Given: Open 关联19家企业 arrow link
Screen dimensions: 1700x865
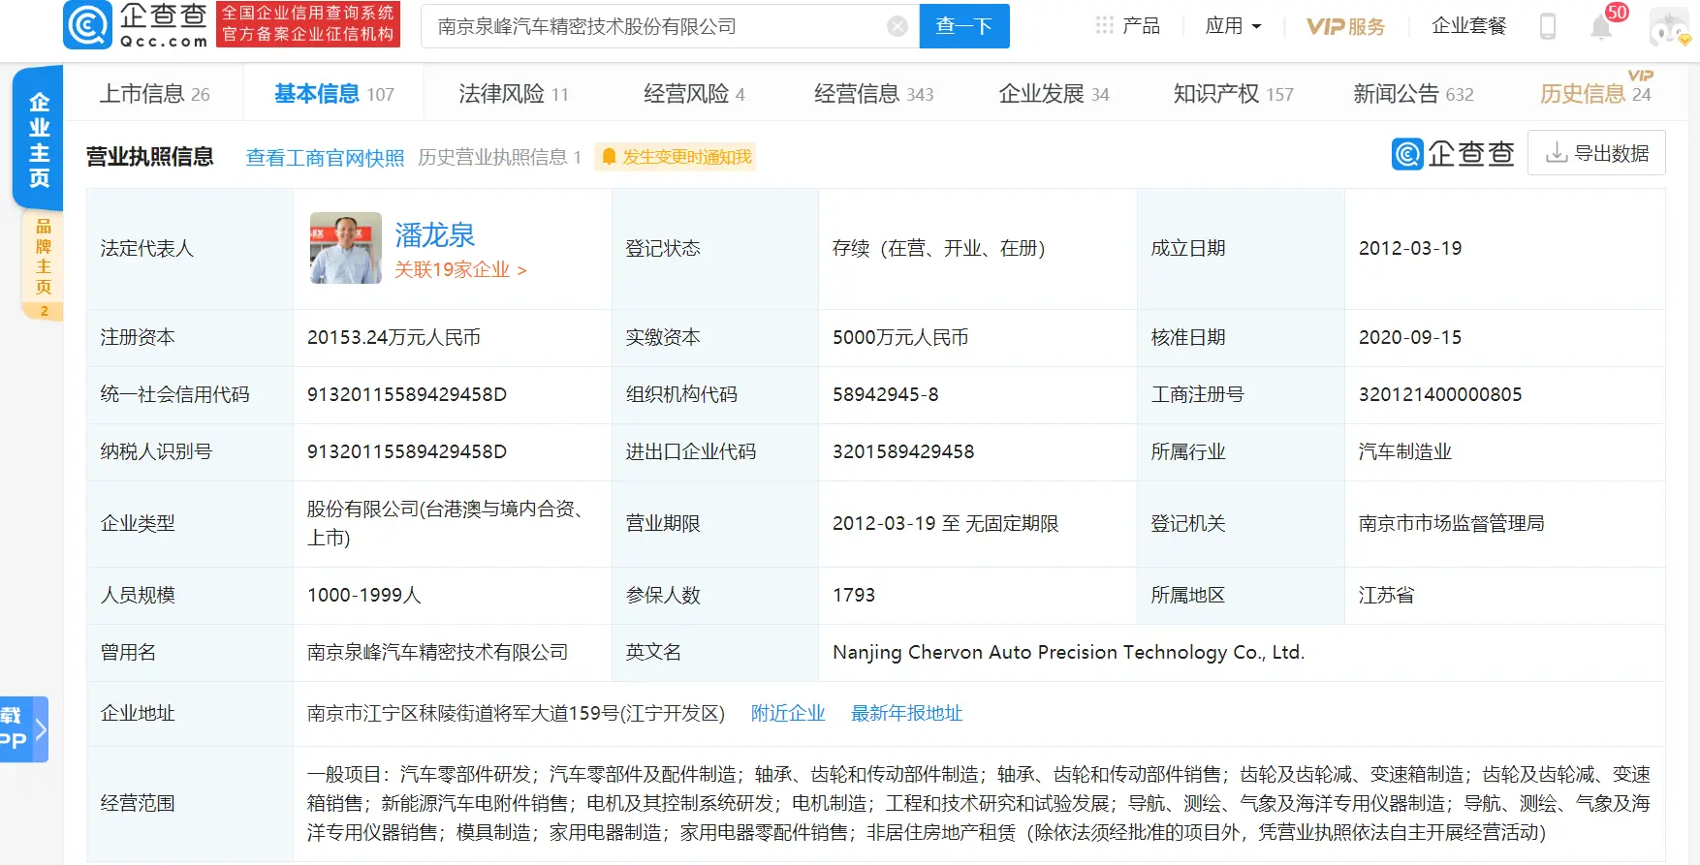Looking at the screenshot, I should [460, 269].
